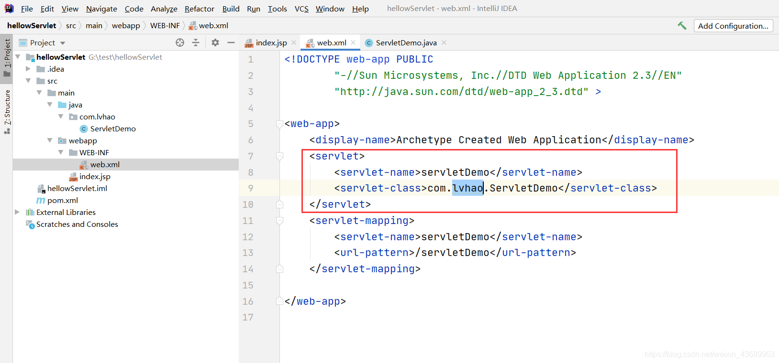Toggle the Structure tool window button
Viewport: 779px width, 363px height.
coord(7,111)
